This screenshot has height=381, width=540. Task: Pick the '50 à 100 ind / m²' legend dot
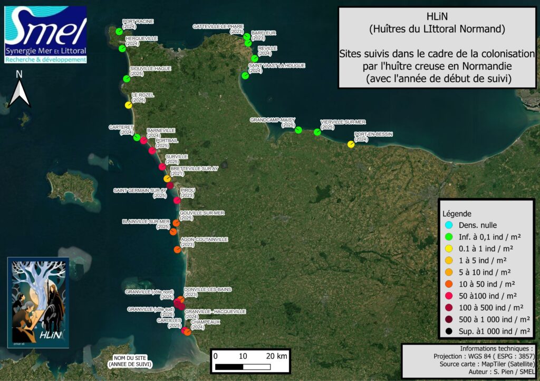click(x=447, y=296)
